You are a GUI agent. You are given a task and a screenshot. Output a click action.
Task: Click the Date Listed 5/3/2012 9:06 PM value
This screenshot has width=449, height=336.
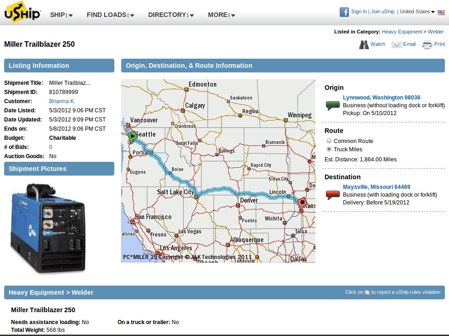pos(77,110)
